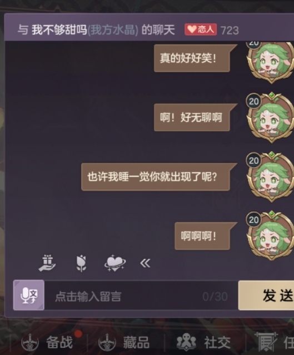The width and height of the screenshot is (294, 355).
Task: Click the avatar beside 啊!好无聊啊
Action: pyautogui.click(x=271, y=118)
